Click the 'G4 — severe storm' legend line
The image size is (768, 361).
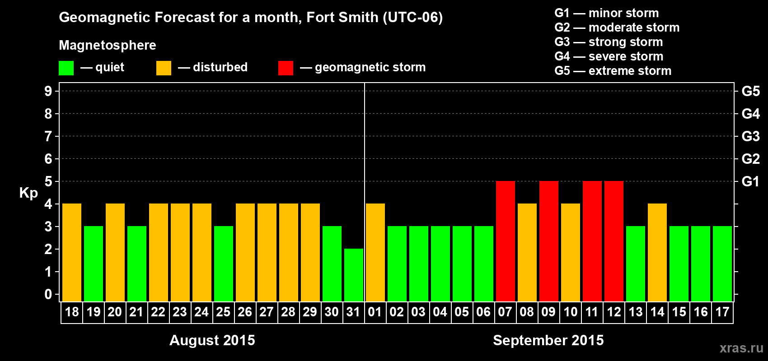point(609,56)
